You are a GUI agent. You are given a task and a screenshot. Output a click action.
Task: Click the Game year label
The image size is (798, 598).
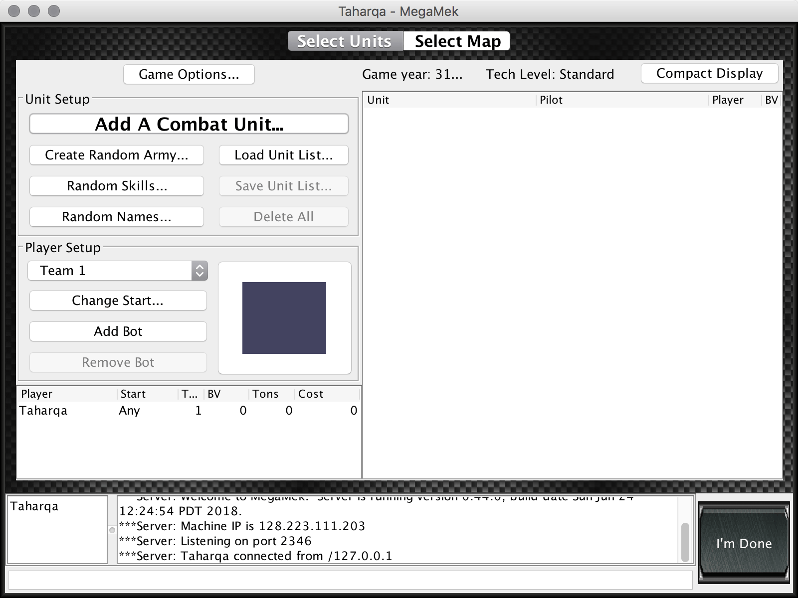point(412,74)
